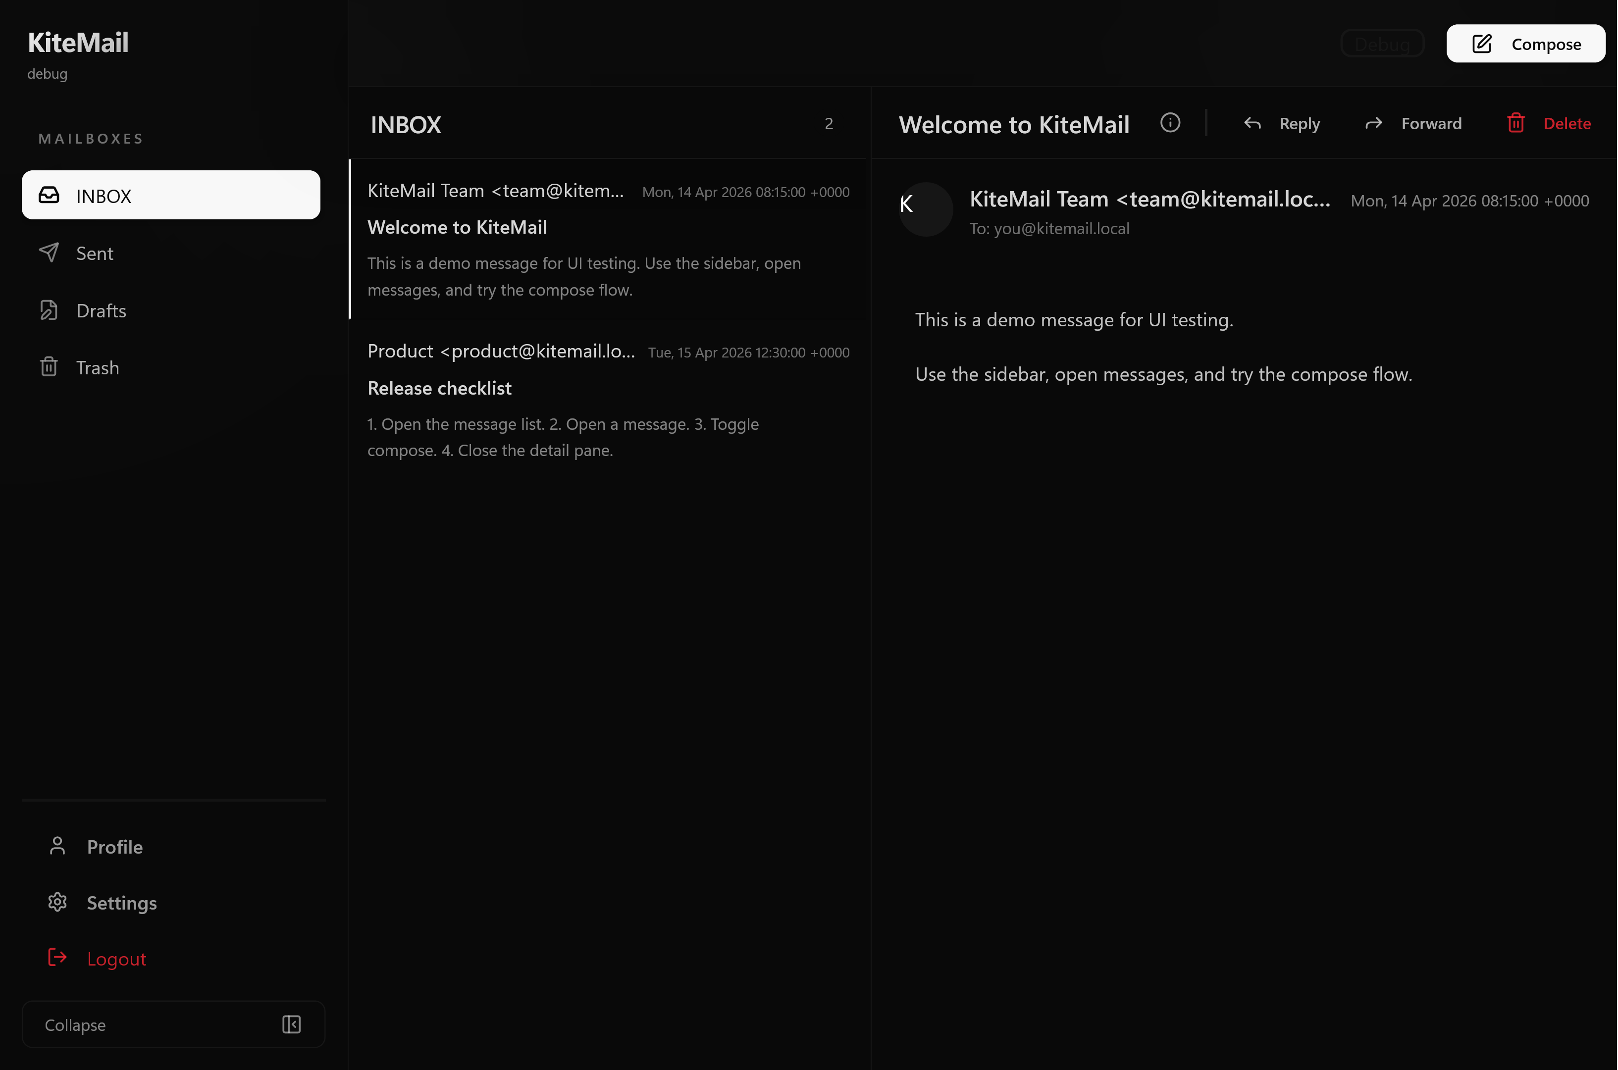Screen dimensions: 1618x1070
Task: Click the Compose pencil icon
Action: click(x=1481, y=44)
